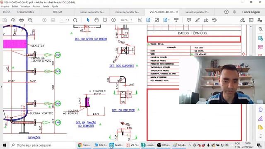Click the fit-to-width scrolling icon

pos(140,20)
